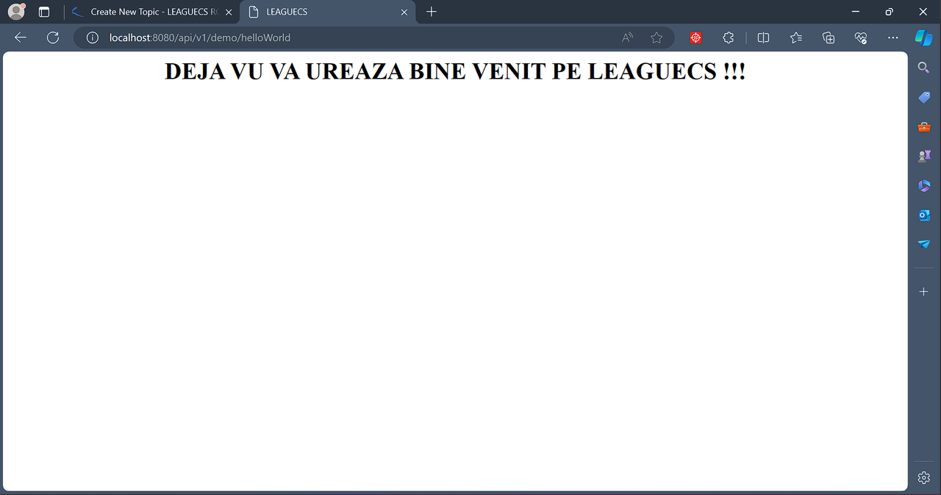Open Copilot in the toolbar
This screenshot has height=495, width=941.
(x=923, y=38)
